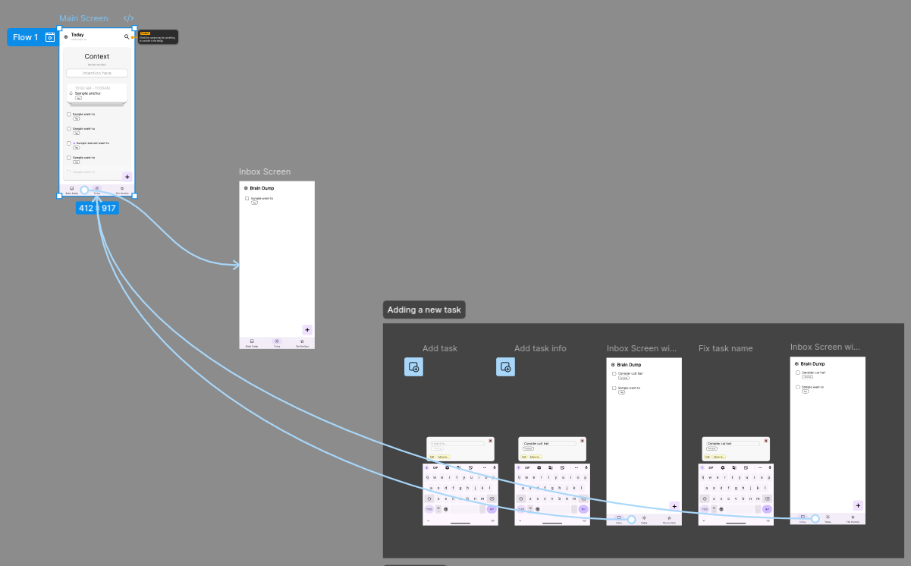Select the Fix task name frame label
911x566 pixels.
click(725, 348)
